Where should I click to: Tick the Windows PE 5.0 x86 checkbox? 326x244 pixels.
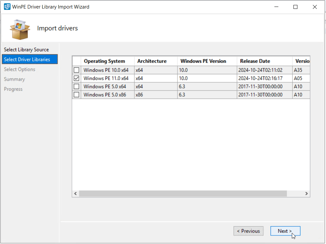pos(77,95)
